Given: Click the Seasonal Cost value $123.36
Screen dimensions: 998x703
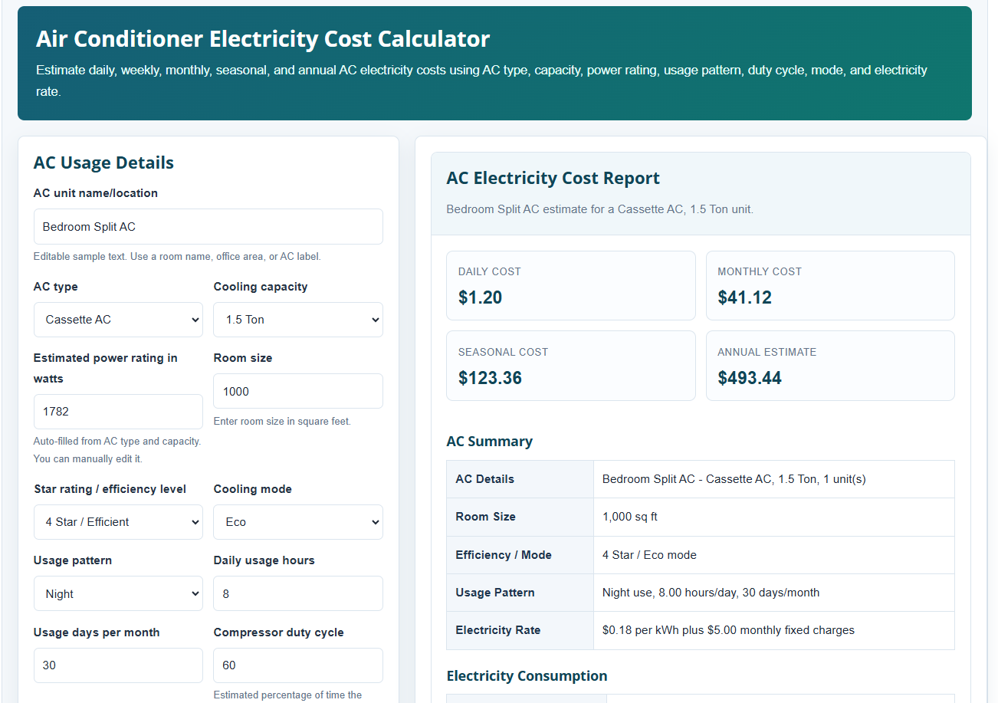Looking at the screenshot, I should point(490,378).
